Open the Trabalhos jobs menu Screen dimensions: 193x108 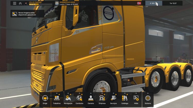[x=57, y=99]
